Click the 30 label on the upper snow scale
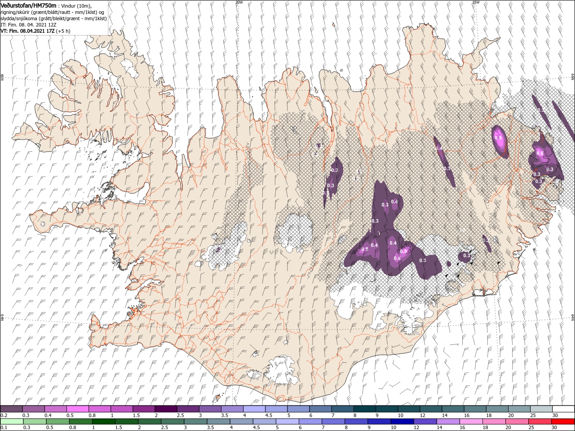 [555, 415]
